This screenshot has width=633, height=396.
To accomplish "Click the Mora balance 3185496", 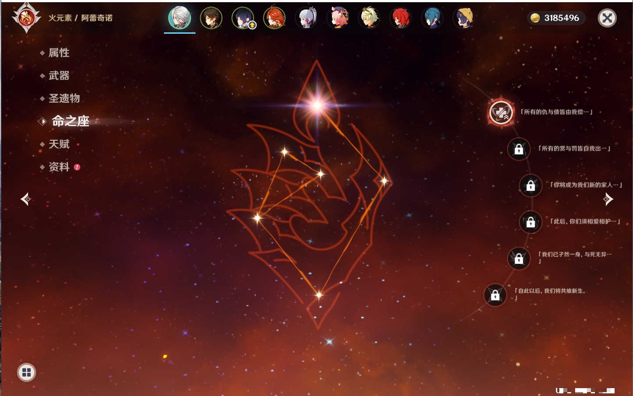I will tap(556, 18).
